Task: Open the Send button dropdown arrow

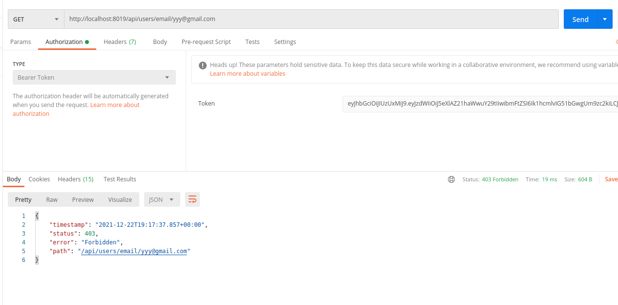Action: [605, 19]
